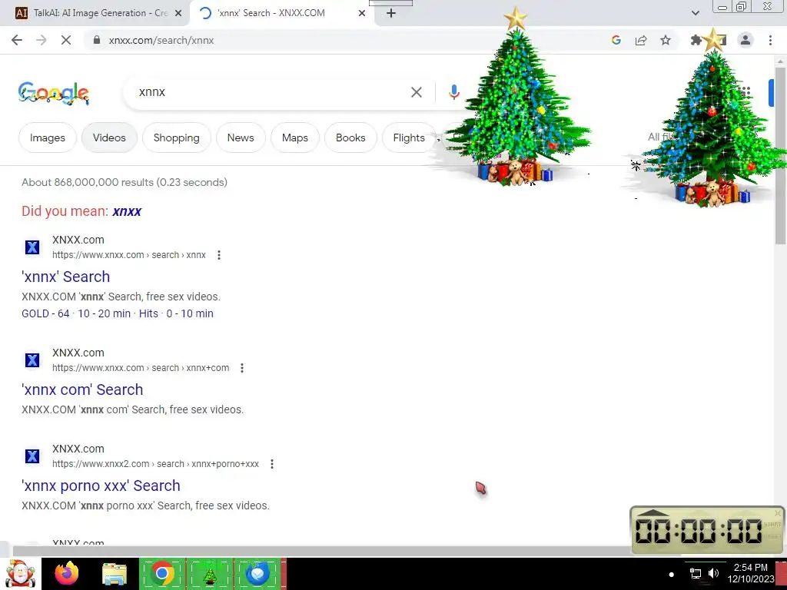This screenshot has width=787, height=590.
Task: Click the Santa start button on taskbar
Action: coord(20,574)
